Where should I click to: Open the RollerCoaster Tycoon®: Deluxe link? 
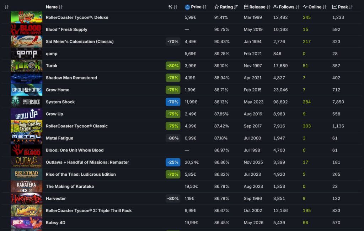pyautogui.click(x=77, y=17)
